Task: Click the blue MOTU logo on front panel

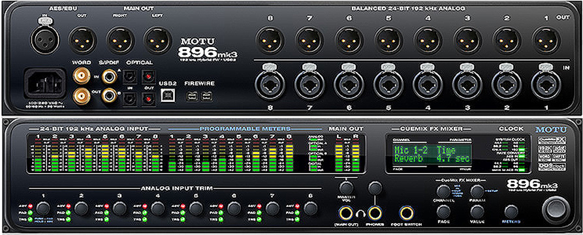Action: point(551,130)
